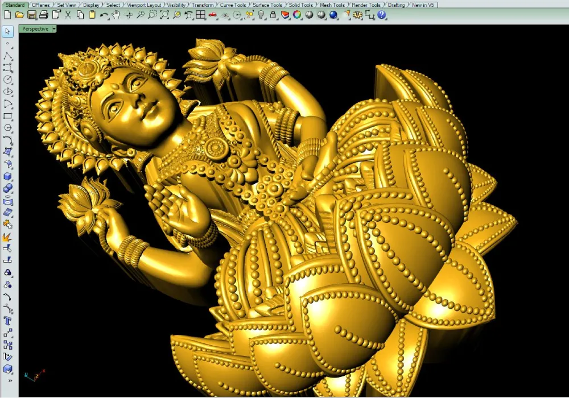Choose the Polyline tool in sidebar
The height and width of the screenshot is (398, 569).
(7, 56)
